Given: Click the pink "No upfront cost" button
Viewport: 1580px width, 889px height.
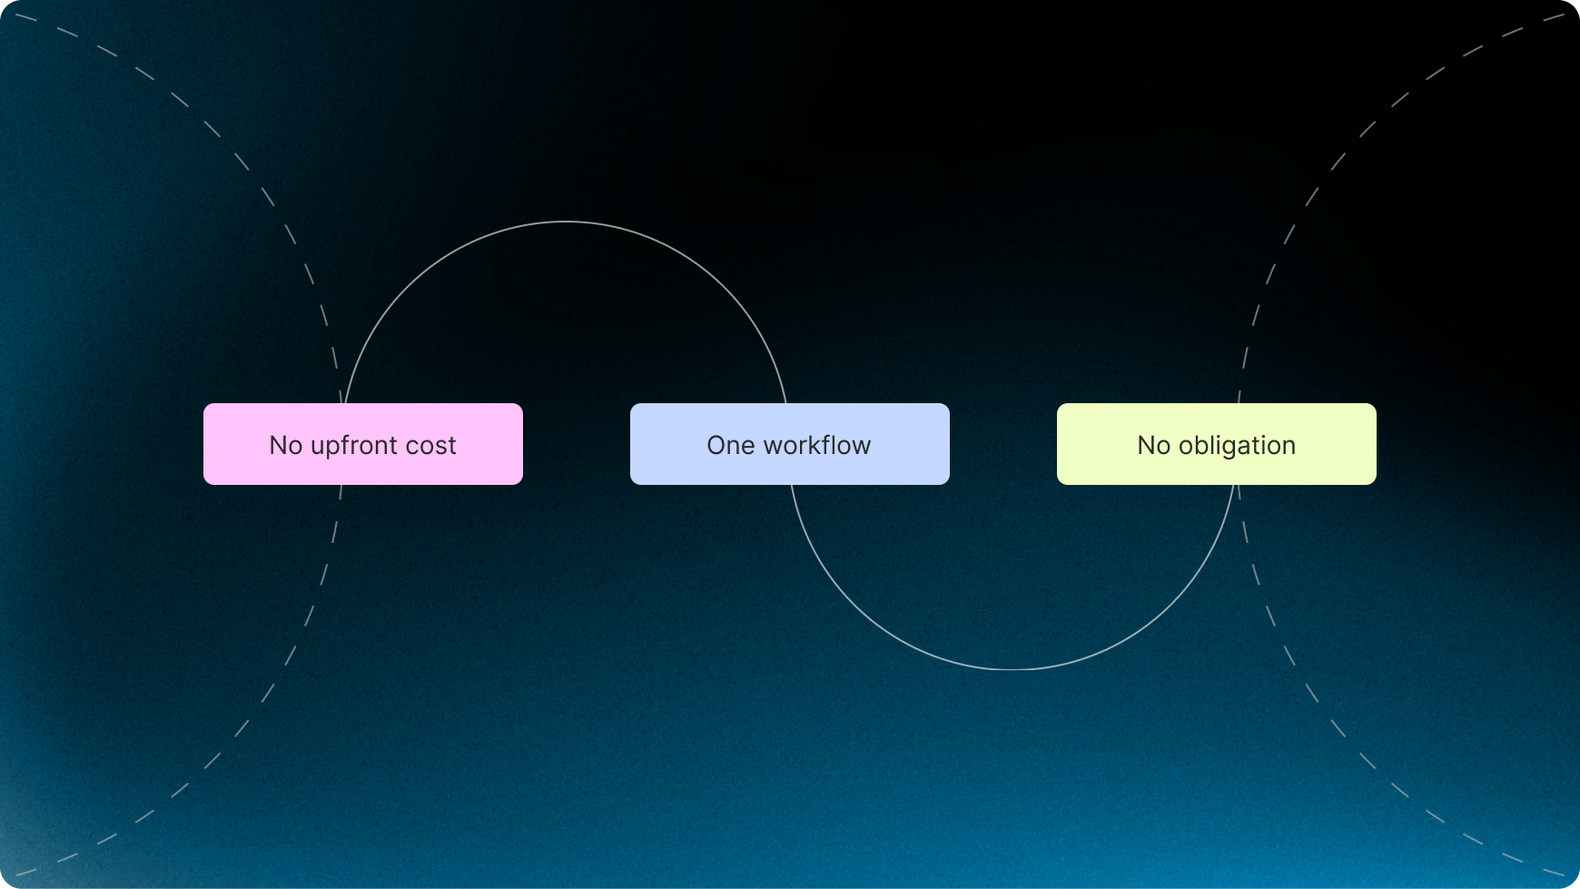Looking at the screenshot, I should (362, 444).
